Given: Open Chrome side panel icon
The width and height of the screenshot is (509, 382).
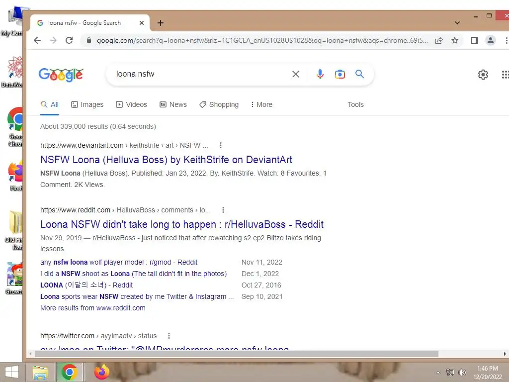Looking at the screenshot, I should coord(475,40).
